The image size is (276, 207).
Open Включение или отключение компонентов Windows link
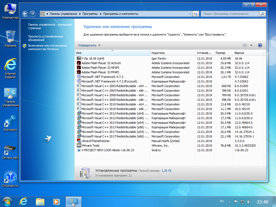[47, 47]
